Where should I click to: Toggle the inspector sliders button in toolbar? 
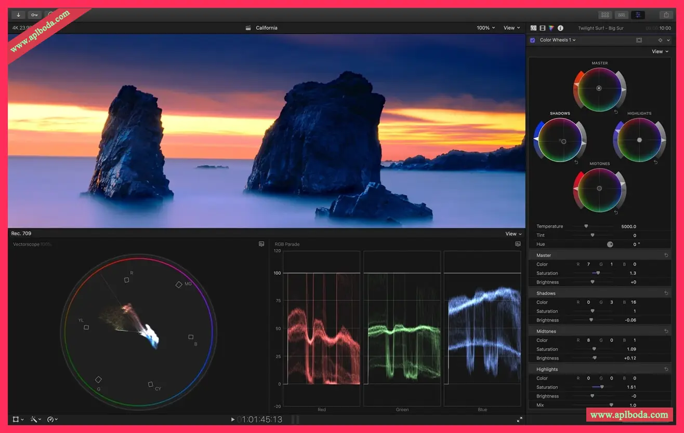638,15
